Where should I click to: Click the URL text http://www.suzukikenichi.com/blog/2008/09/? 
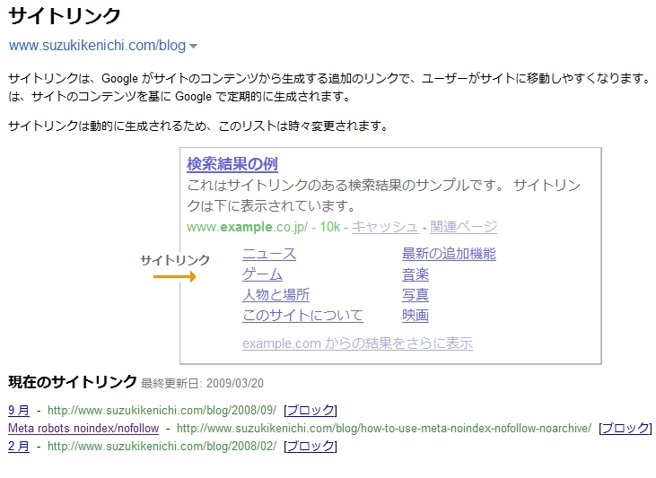click(162, 410)
